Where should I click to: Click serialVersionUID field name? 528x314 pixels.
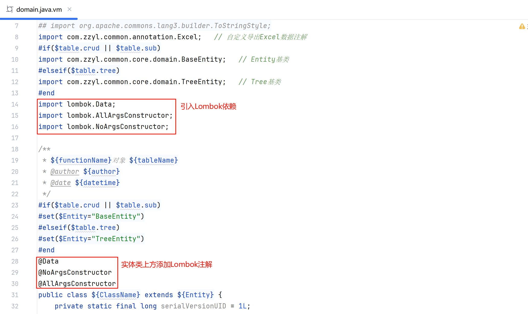[x=193, y=306]
